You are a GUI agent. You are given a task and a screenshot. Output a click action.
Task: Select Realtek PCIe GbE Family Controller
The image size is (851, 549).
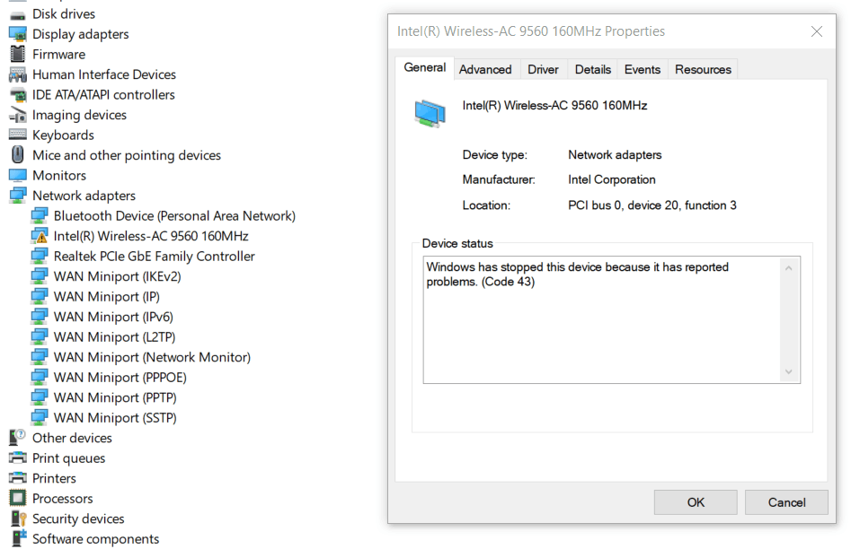coord(155,256)
